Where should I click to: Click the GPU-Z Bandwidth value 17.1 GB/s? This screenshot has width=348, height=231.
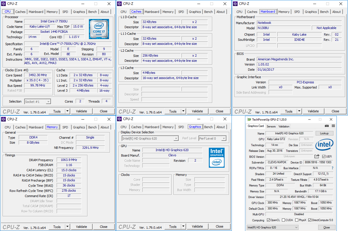click(321, 191)
